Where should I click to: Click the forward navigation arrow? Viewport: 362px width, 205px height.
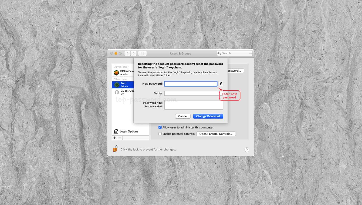click(133, 53)
